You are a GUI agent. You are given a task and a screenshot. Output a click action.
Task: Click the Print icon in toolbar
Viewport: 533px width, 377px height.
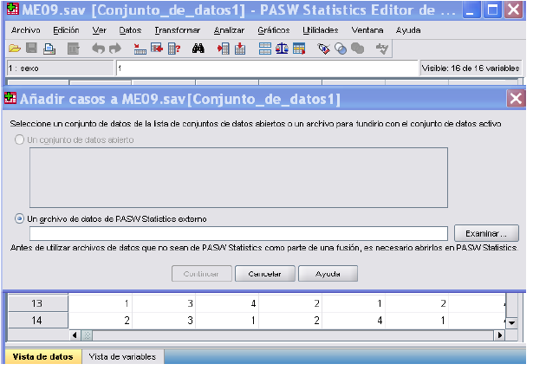[49, 49]
